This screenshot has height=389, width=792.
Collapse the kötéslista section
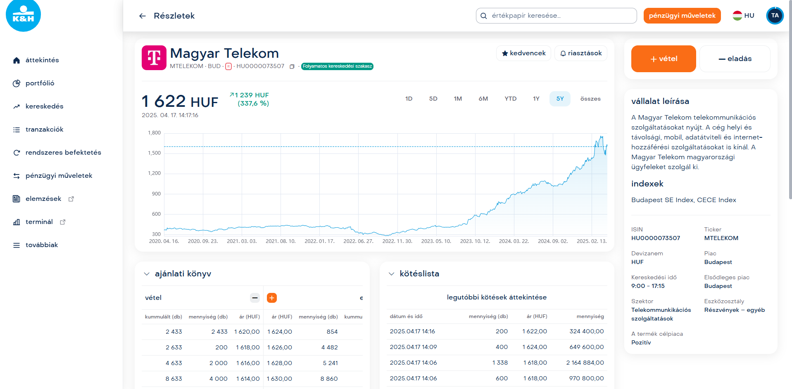point(391,274)
